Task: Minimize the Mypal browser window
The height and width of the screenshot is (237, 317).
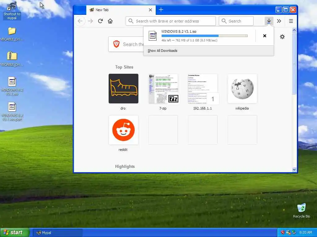Action: (278, 10)
